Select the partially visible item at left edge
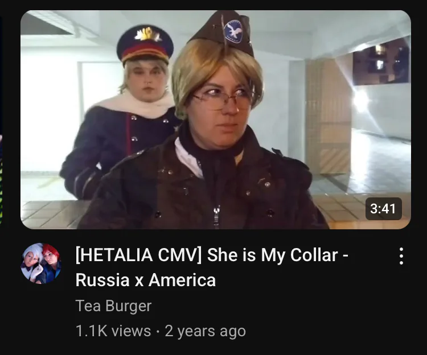Image resolution: width=427 pixels, height=355 pixels. [1, 119]
